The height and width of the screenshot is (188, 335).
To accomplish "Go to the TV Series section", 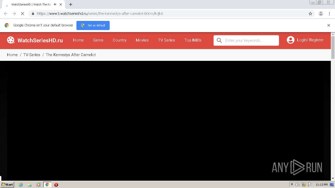I will click(166, 40).
